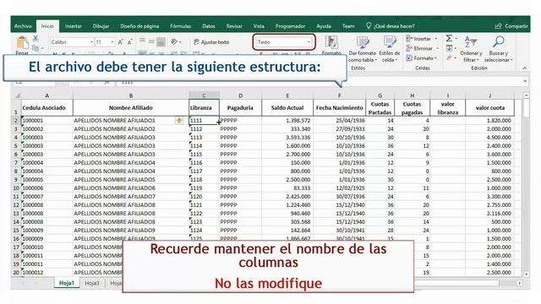Click Ajustar texto wrap button
The height and width of the screenshot is (304, 541).
click(211, 42)
